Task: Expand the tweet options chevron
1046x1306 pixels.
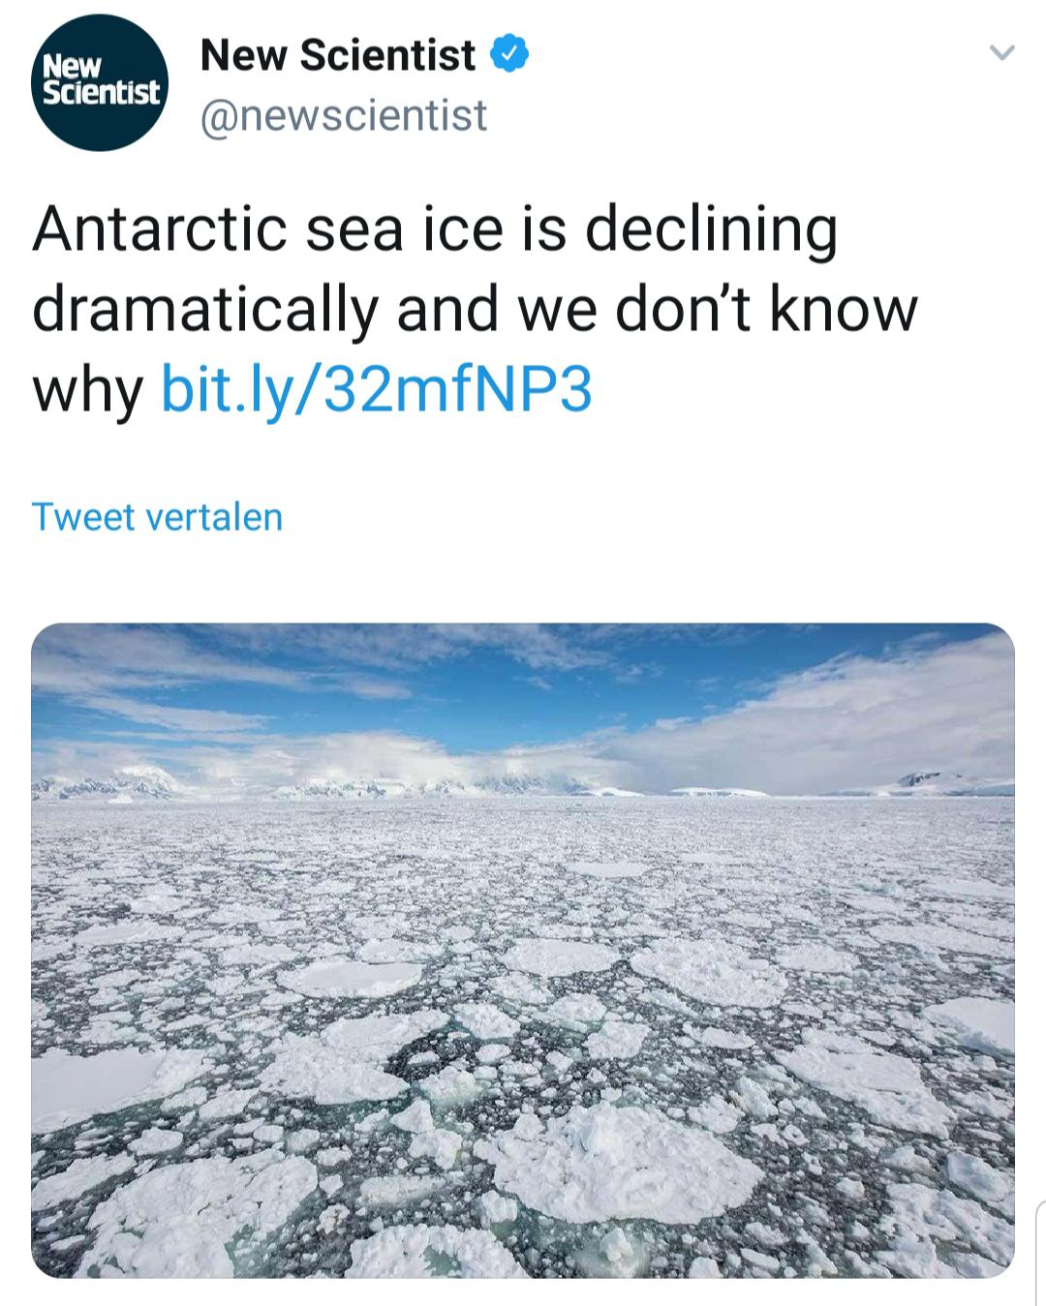Action: tap(1002, 52)
